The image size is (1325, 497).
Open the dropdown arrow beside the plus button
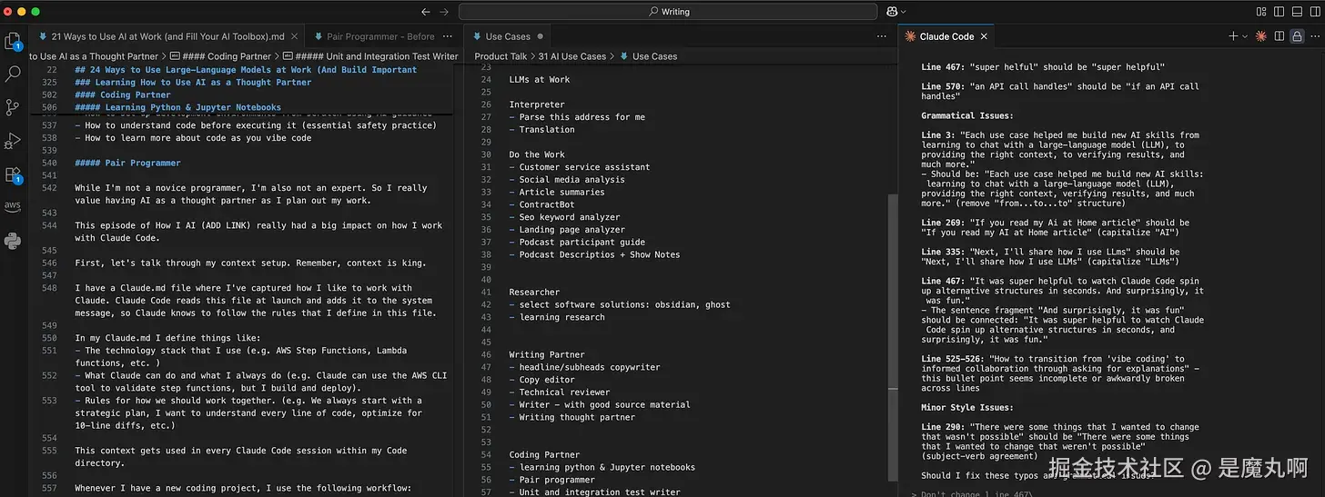pos(1246,36)
